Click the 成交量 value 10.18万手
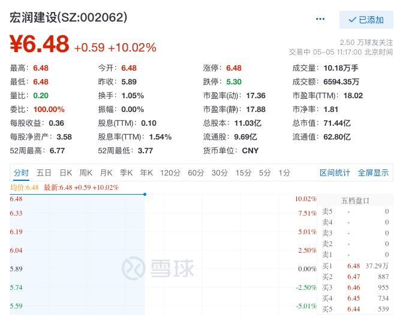This screenshot has width=397, height=315. coord(341,68)
